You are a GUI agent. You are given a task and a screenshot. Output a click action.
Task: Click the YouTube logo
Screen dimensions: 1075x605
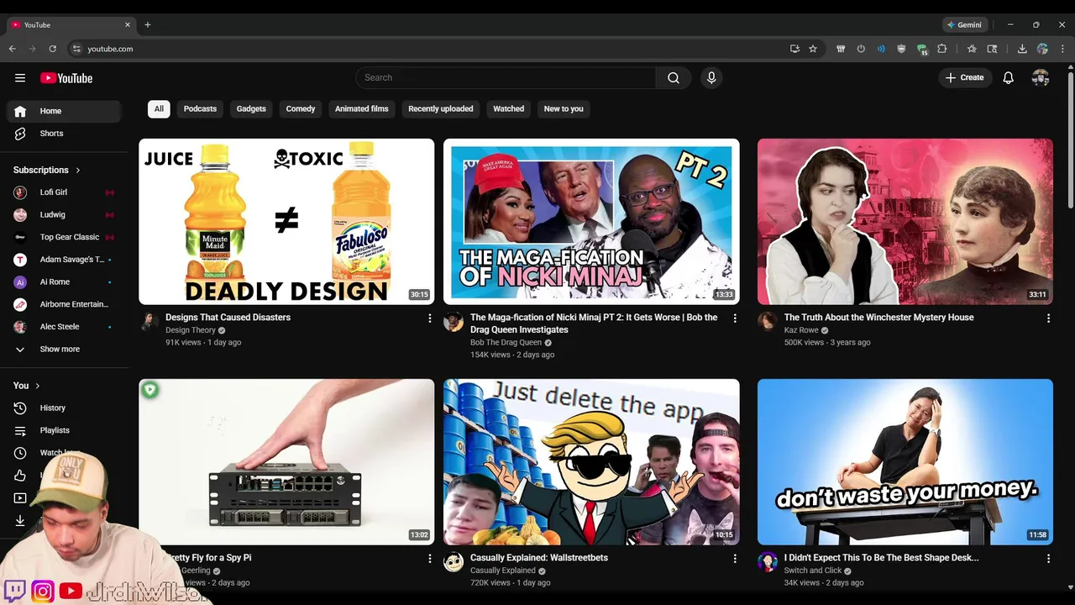pos(66,78)
